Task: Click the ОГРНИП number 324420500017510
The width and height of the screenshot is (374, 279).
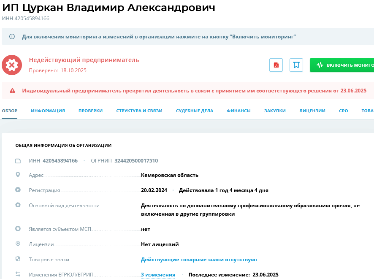Action: 136,160
